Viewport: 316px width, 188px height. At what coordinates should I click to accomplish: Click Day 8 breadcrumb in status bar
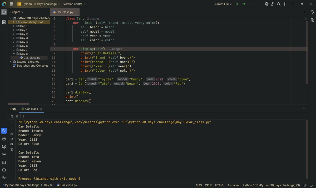point(48,185)
